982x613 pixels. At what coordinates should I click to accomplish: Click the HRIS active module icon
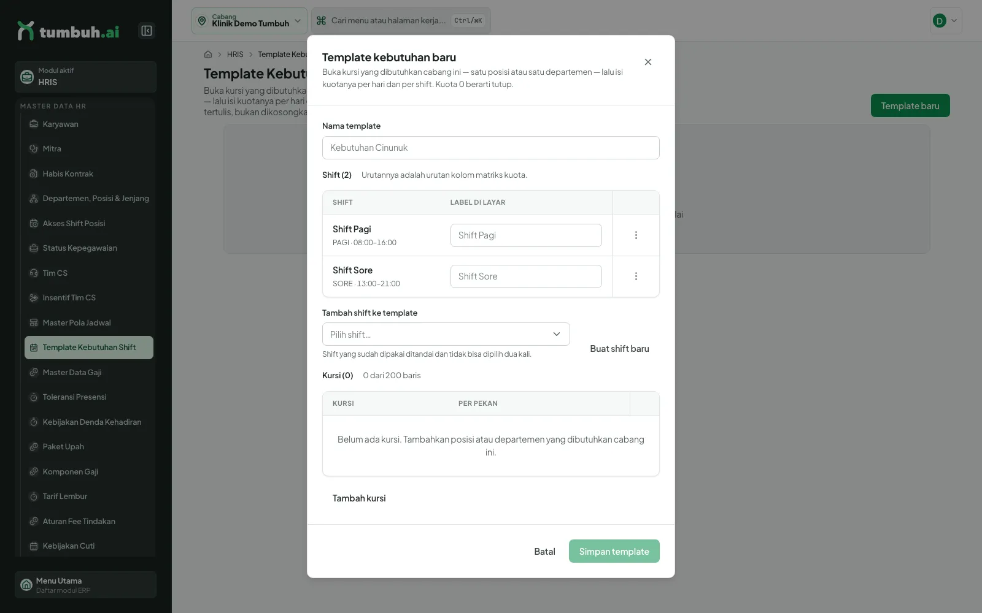tap(27, 77)
